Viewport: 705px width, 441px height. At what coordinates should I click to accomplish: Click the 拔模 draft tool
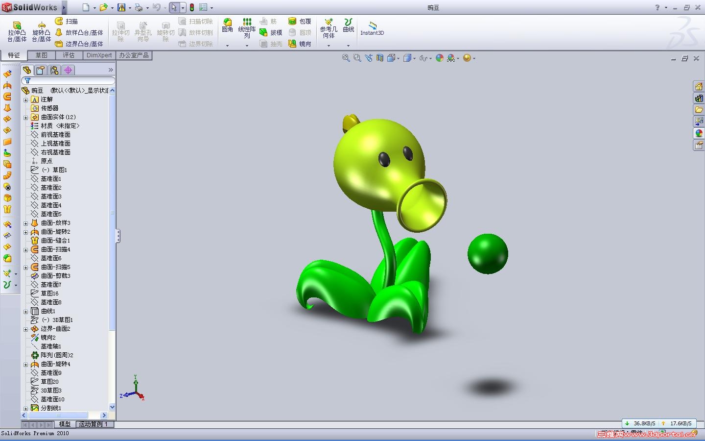coord(271,32)
